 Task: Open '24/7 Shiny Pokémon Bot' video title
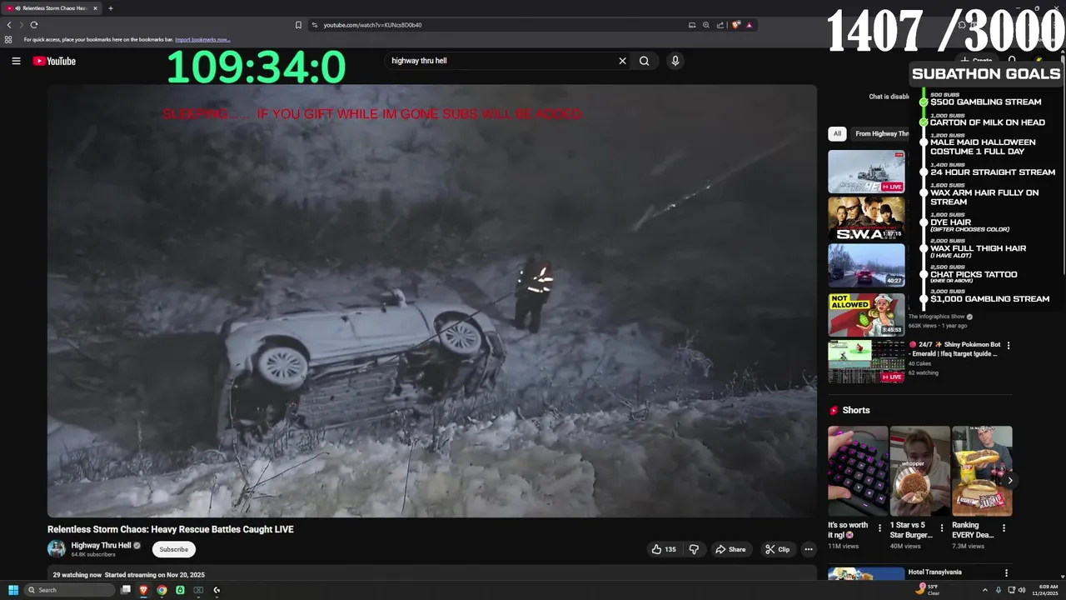click(x=954, y=349)
